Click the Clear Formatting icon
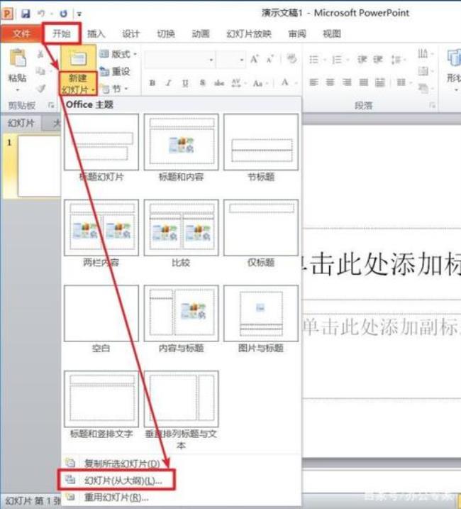Screen dimensions: 461x509 tap(291, 59)
